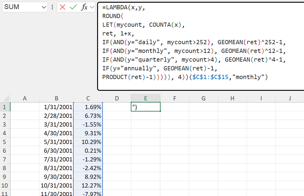304x196 pixels.
Task: Open the Name Box dropdown arrow
Action: [x=44, y=7]
